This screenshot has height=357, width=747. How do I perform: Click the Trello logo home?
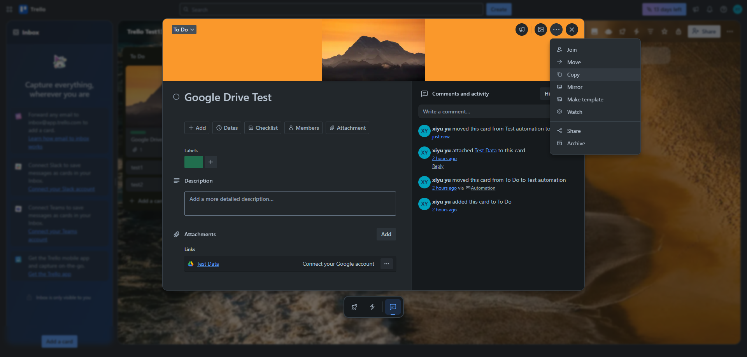33,9
